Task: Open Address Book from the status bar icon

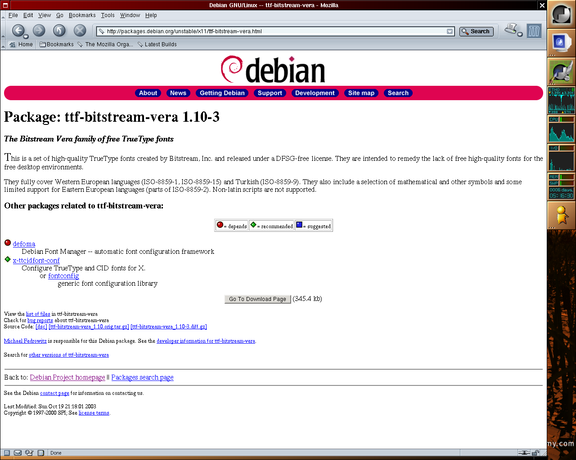Action: coord(40,453)
